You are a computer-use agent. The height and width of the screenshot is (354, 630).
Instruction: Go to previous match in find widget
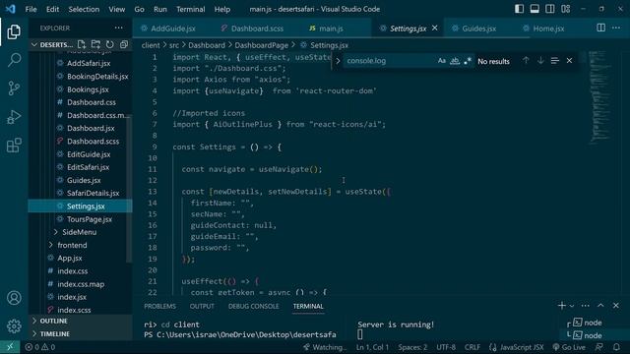[x=526, y=61]
